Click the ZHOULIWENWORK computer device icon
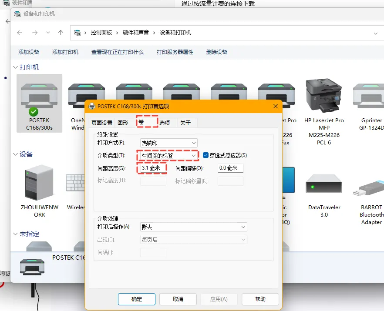Screen dimensions: 384x311 [39, 183]
